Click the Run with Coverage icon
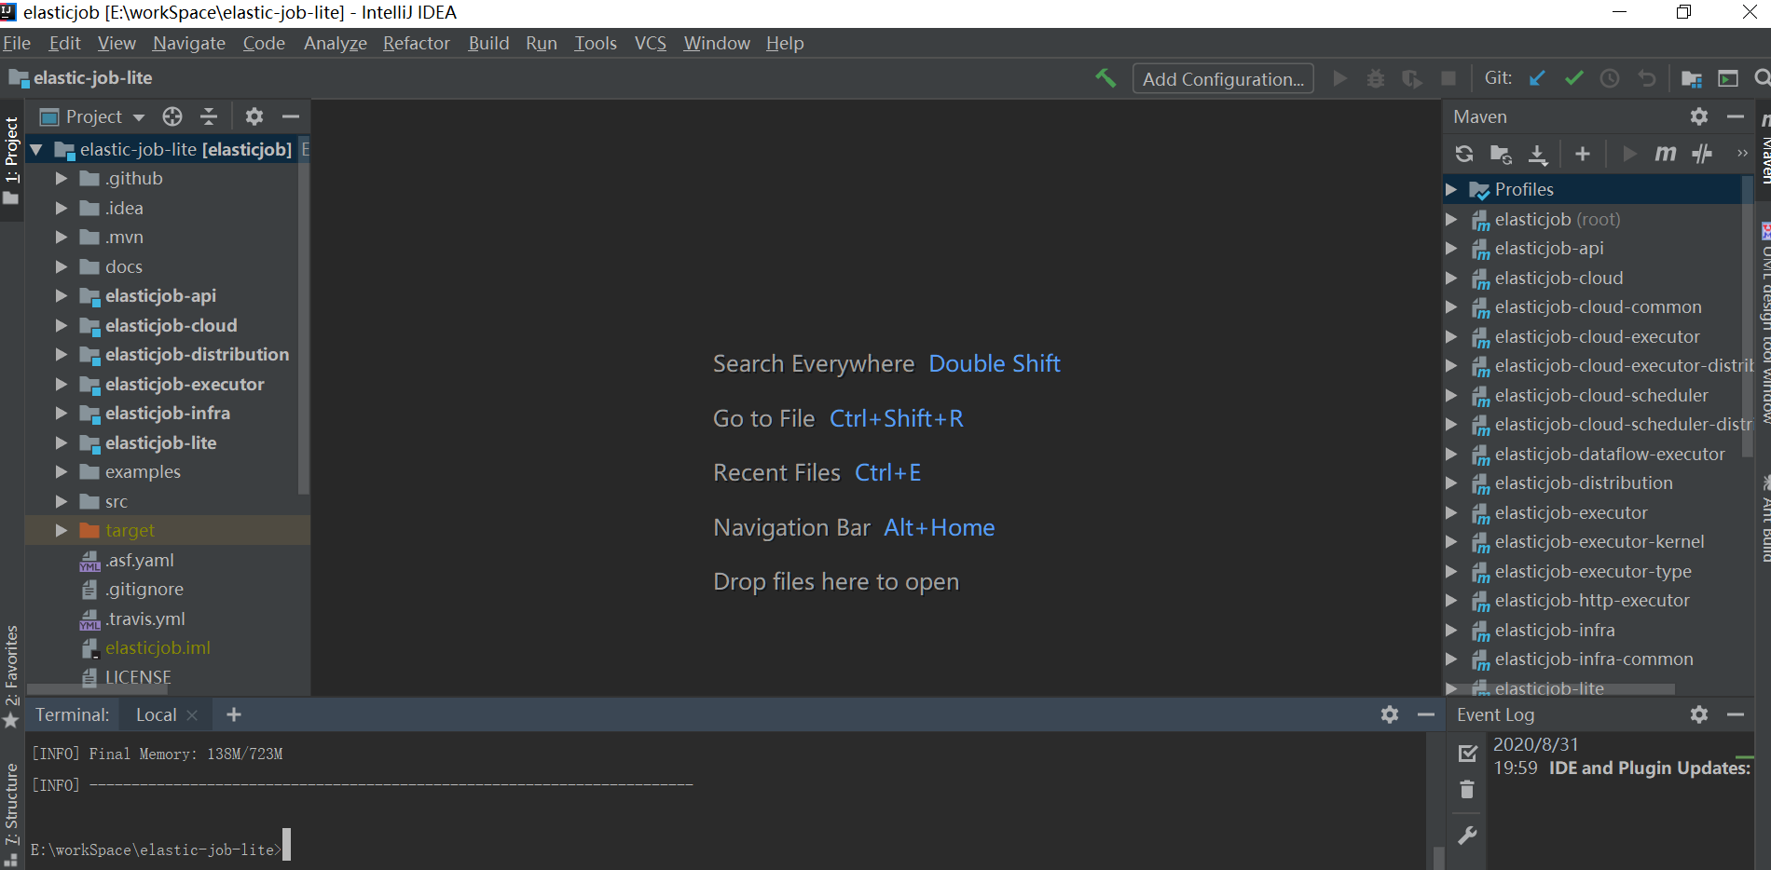This screenshot has width=1771, height=870. pos(1412,78)
